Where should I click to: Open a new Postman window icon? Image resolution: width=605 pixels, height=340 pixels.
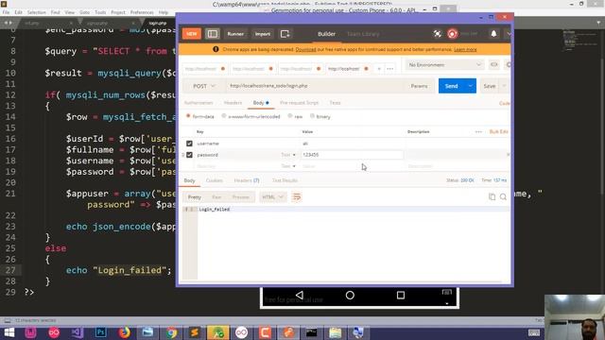pyautogui.click(x=285, y=34)
